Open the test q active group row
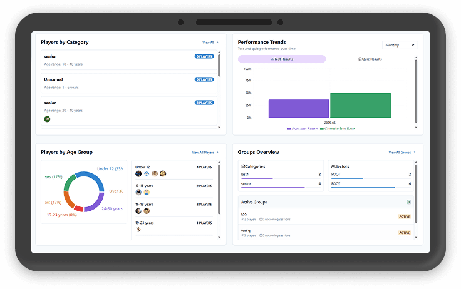The width and height of the screenshot is (461, 289). coord(326,233)
